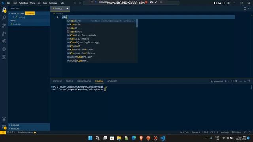The height and width of the screenshot is (142, 253).
Task: Toggle secondary side bar layout icon
Action: click(224, 3)
